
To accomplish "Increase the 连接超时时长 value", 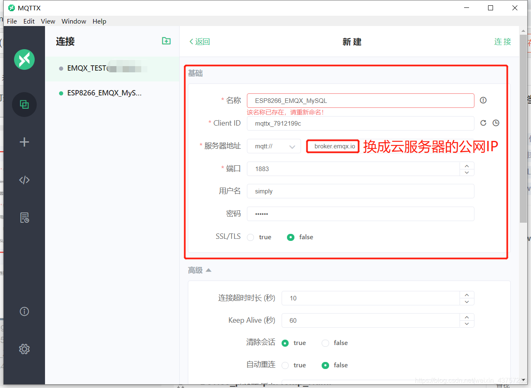I will click(467, 295).
